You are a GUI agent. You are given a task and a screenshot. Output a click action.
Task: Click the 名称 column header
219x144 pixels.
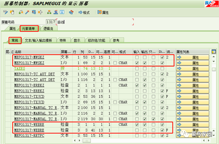pyautogui.click(x=37, y=52)
